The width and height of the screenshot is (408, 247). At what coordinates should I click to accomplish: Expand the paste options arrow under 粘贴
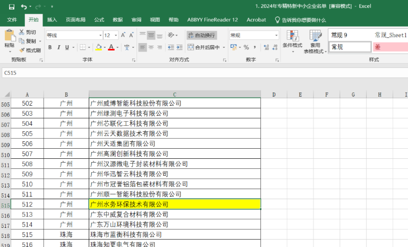coord(10,52)
